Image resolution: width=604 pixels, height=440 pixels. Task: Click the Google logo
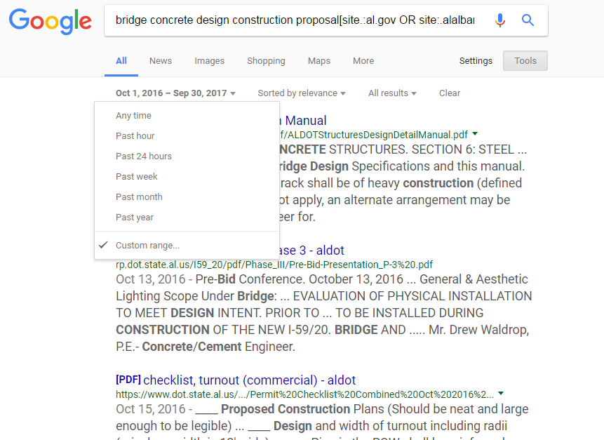(51, 22)
